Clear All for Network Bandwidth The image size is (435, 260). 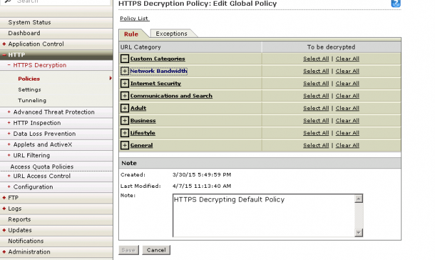point(347,71)
